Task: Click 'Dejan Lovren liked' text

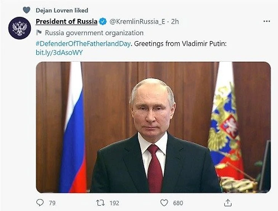Action: coord(62,10)
